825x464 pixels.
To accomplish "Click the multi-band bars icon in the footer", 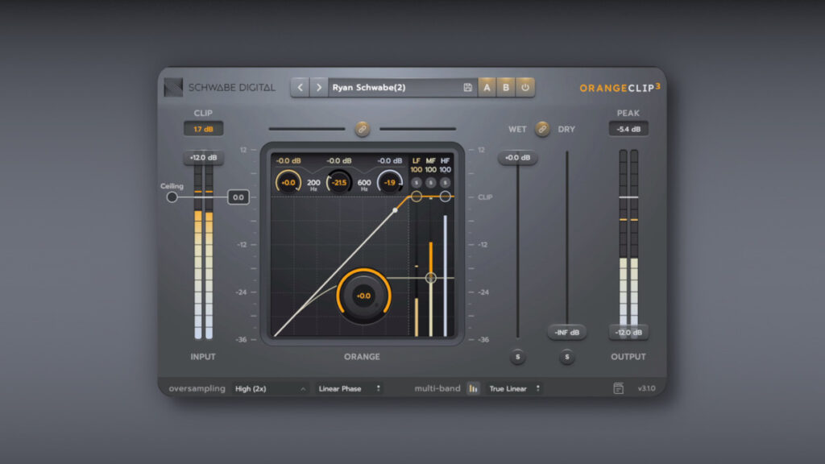I will (471, 388).
